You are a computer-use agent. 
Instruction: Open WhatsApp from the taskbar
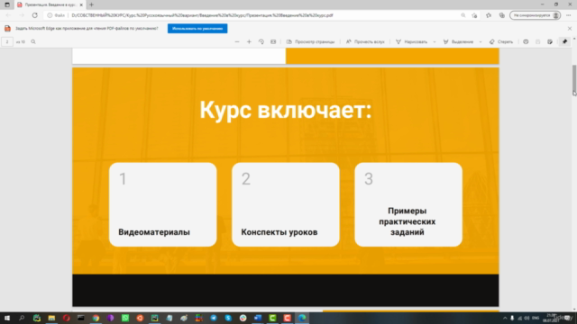(125, 318)
